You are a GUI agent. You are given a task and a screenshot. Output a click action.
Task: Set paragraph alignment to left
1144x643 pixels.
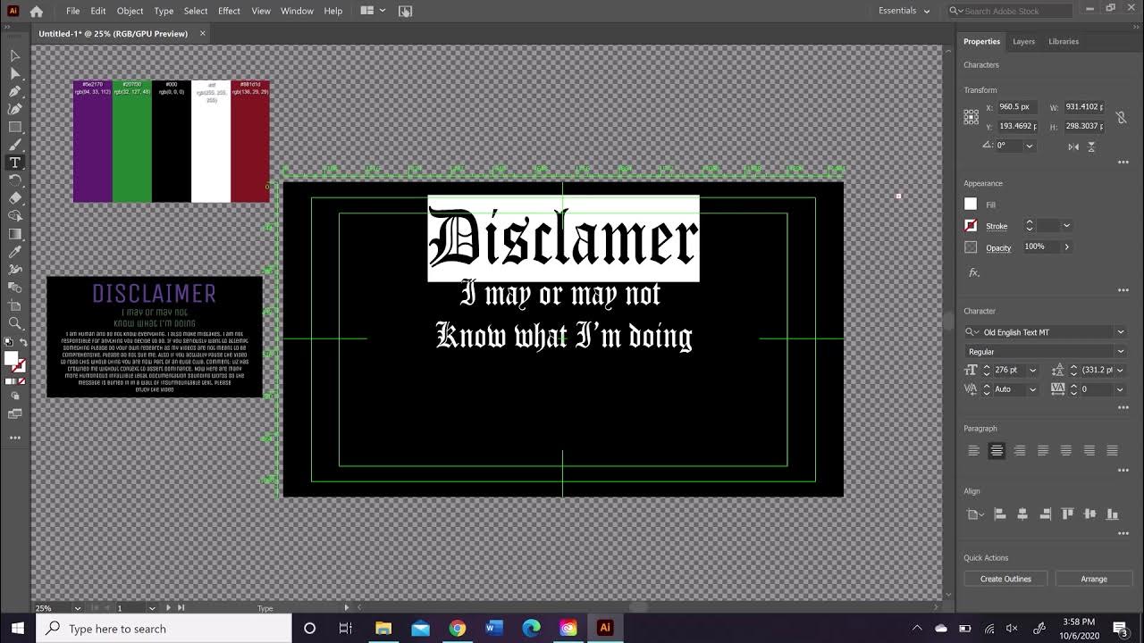pyautogui.click(x=973, y=451)
